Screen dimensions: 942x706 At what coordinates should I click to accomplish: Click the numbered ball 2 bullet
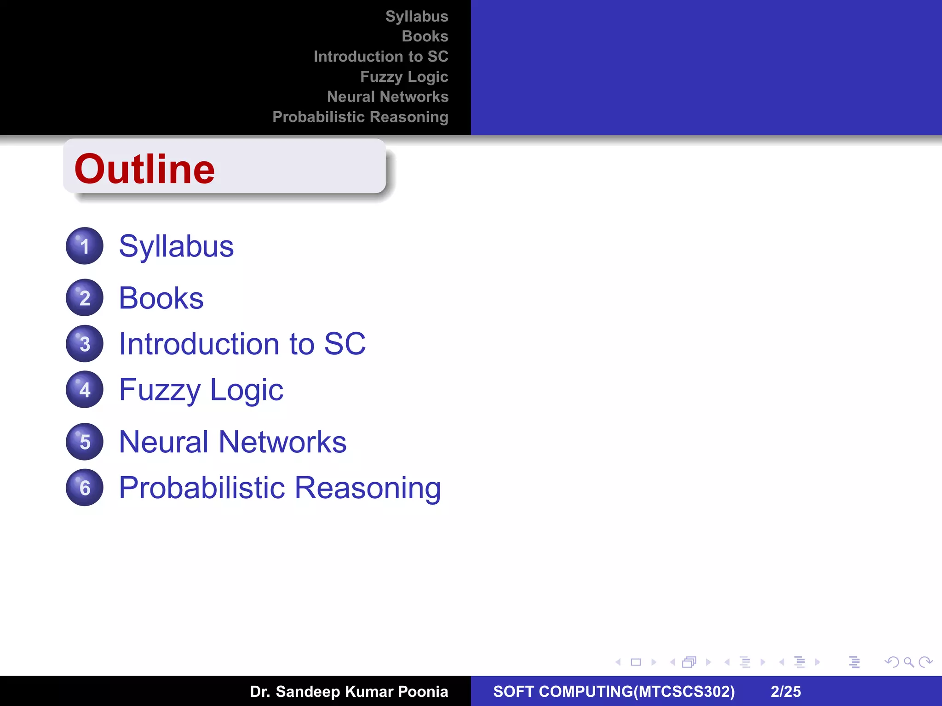coord(85,298)
